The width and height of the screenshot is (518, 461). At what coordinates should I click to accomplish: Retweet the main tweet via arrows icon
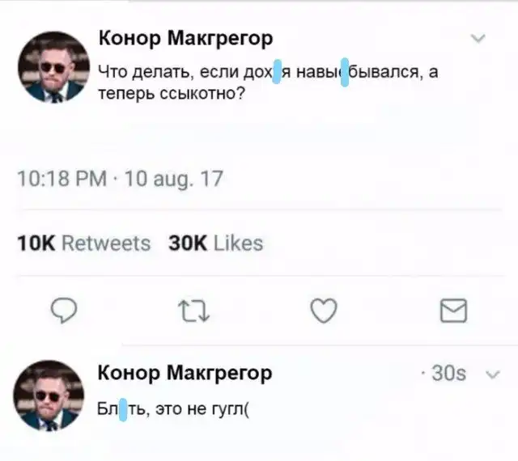pyautogui.click(x=189, y=310)
